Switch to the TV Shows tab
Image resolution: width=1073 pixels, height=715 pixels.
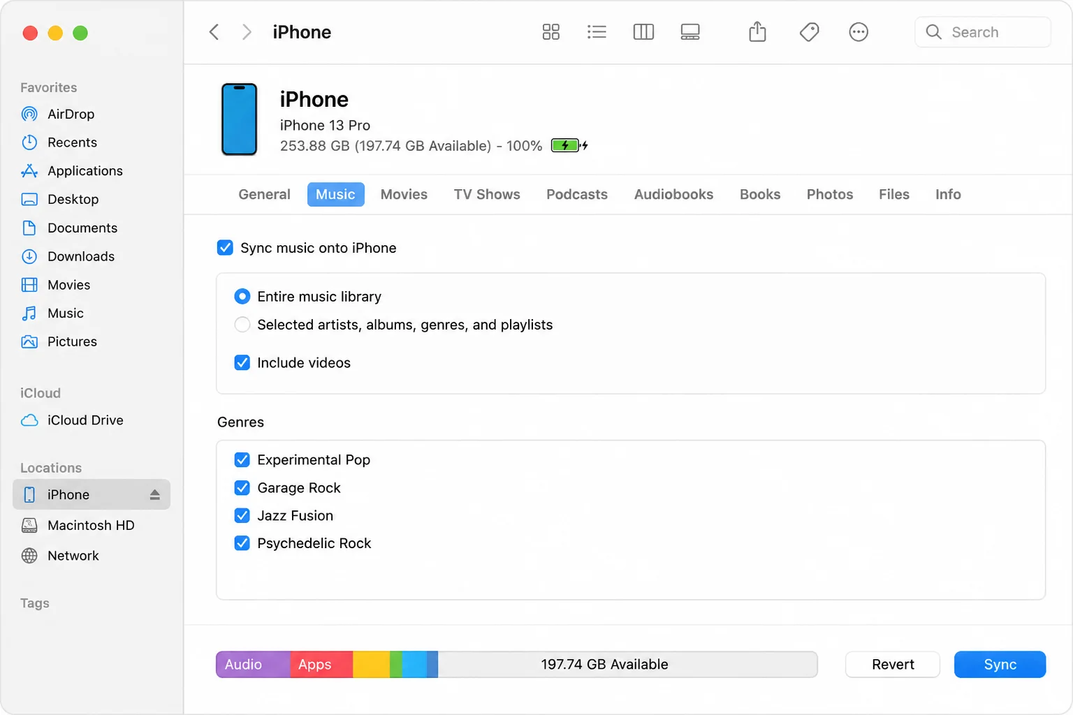pos(487,195)
